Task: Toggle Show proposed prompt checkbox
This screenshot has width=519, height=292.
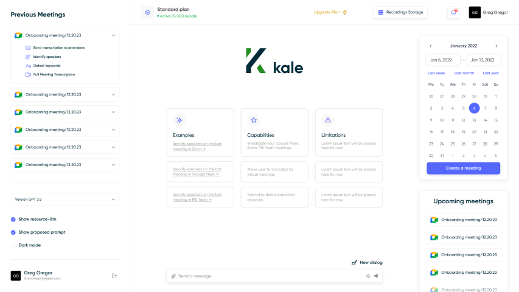Action: tap(13, 232)
